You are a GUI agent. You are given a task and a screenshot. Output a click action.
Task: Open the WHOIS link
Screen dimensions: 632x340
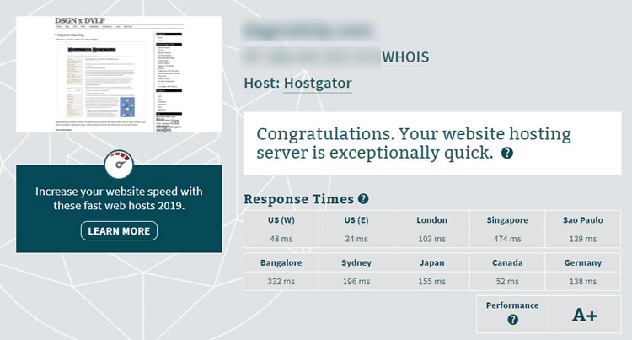tap(405, 57)
